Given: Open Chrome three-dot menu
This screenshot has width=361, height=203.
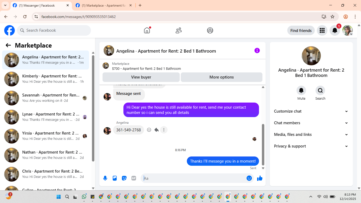Looking at the screenshot, I should click(355, 17).
